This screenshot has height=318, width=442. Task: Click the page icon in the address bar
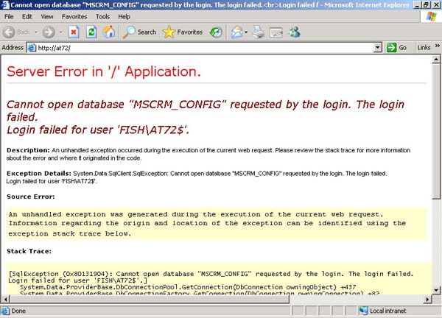tap(32, 48)
